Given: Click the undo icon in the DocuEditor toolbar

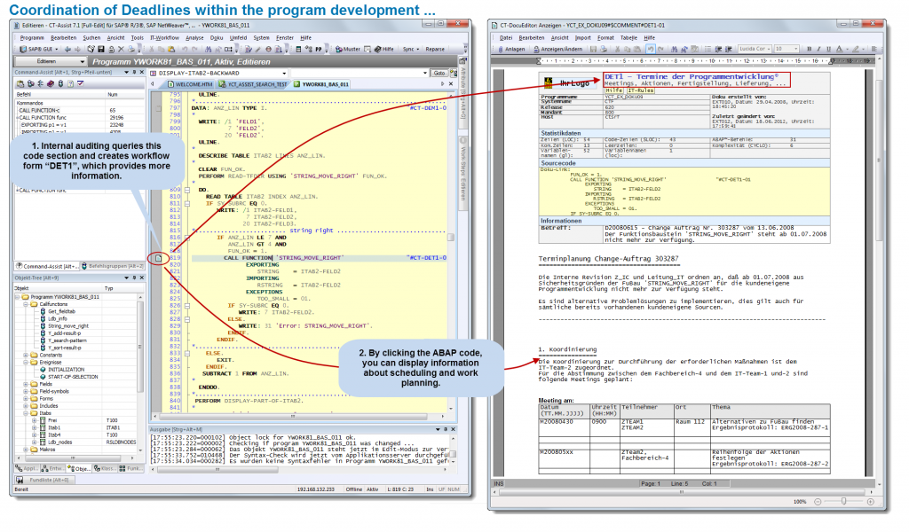Looking at the screenshot, I should click(x=650, y=51).
